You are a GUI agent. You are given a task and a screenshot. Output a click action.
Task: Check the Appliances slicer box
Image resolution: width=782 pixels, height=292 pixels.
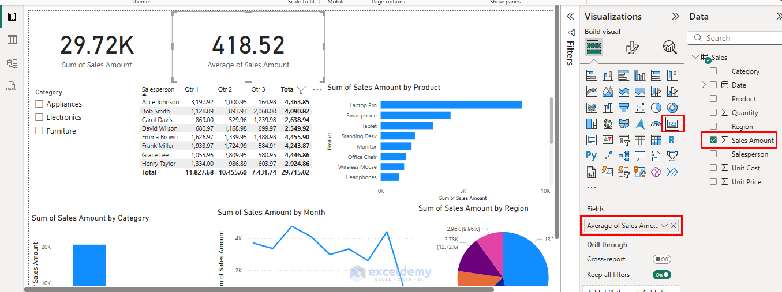tap(39, 104)
